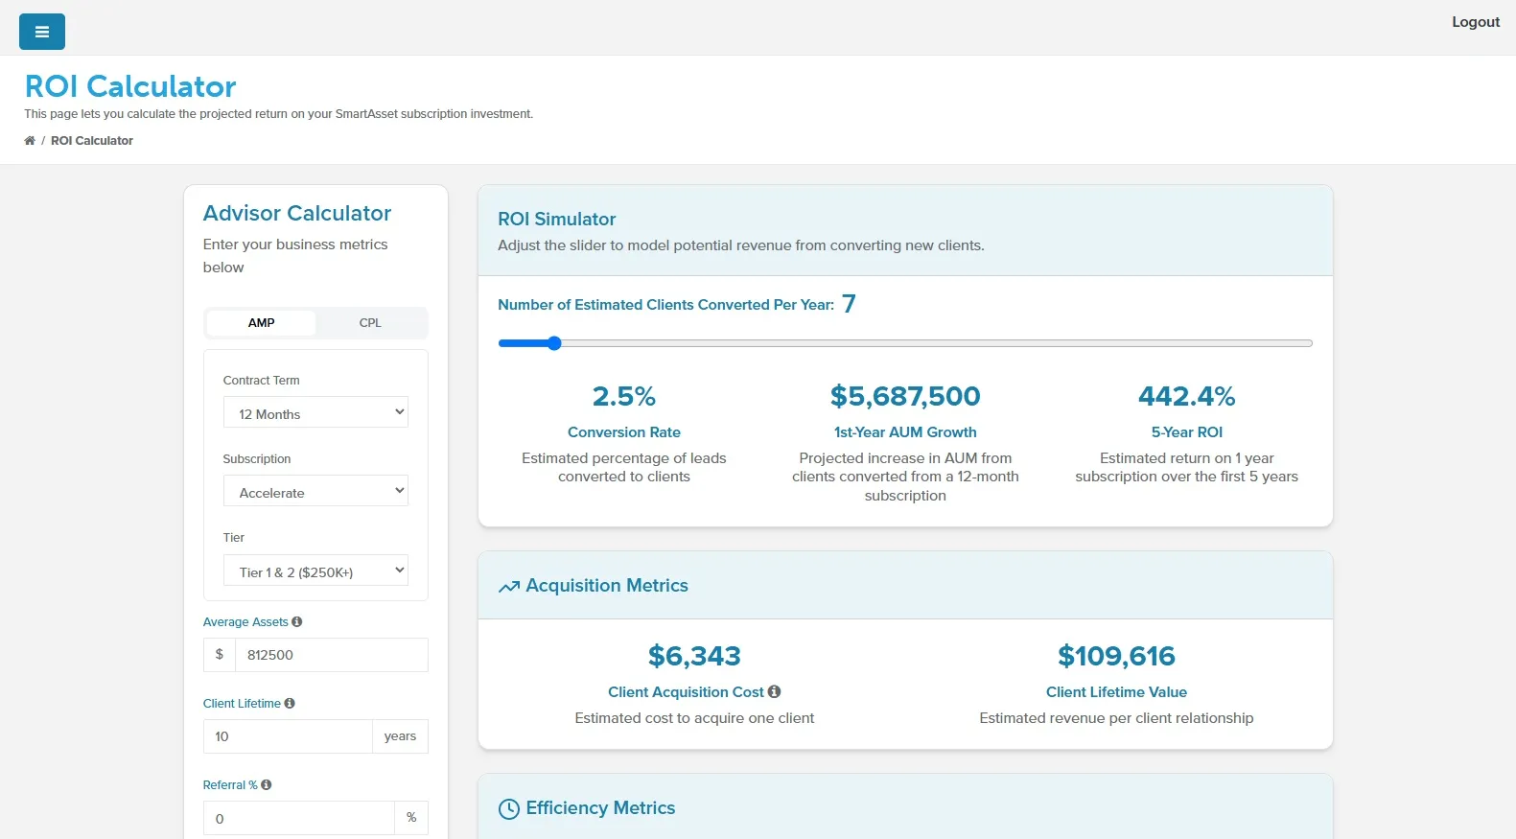Click the 2.5% conversion rate value
The image size is (1516, 839).
tap(624, 396)
